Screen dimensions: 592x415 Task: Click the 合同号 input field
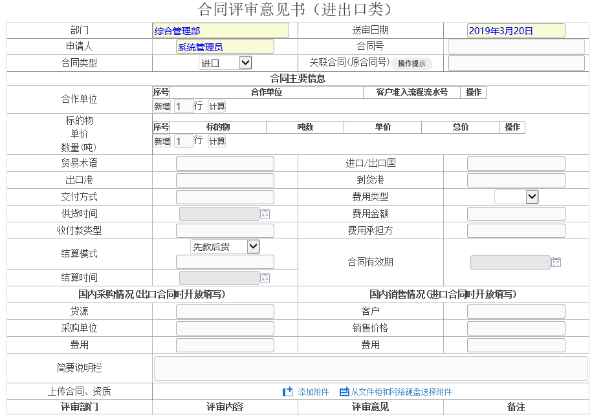pyautogui.click(x=516, y=47)
